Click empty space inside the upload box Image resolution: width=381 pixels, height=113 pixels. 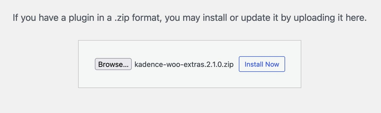pos(189,78)
